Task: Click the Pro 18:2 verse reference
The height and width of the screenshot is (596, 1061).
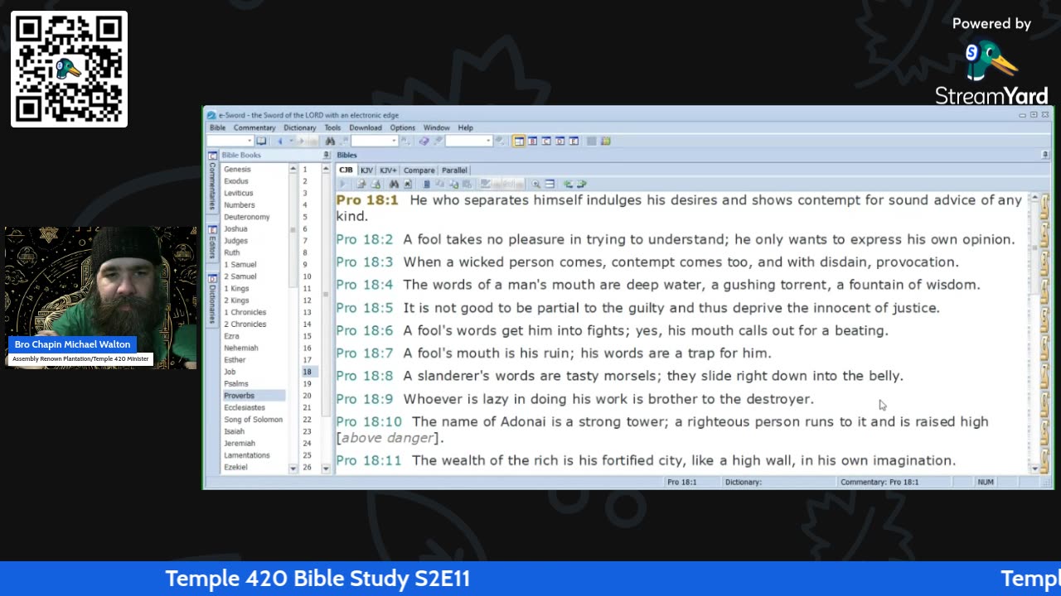Action: 364,239
